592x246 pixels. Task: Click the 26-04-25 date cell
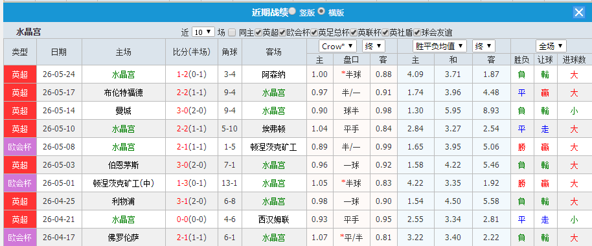coord(59,201)
